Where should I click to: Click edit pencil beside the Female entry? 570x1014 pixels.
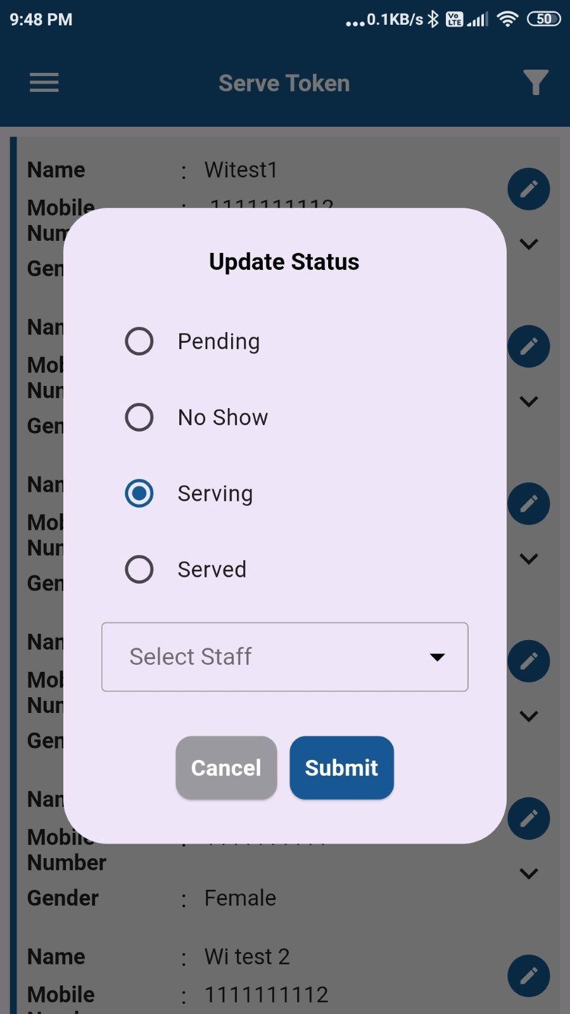click(529, 818)
